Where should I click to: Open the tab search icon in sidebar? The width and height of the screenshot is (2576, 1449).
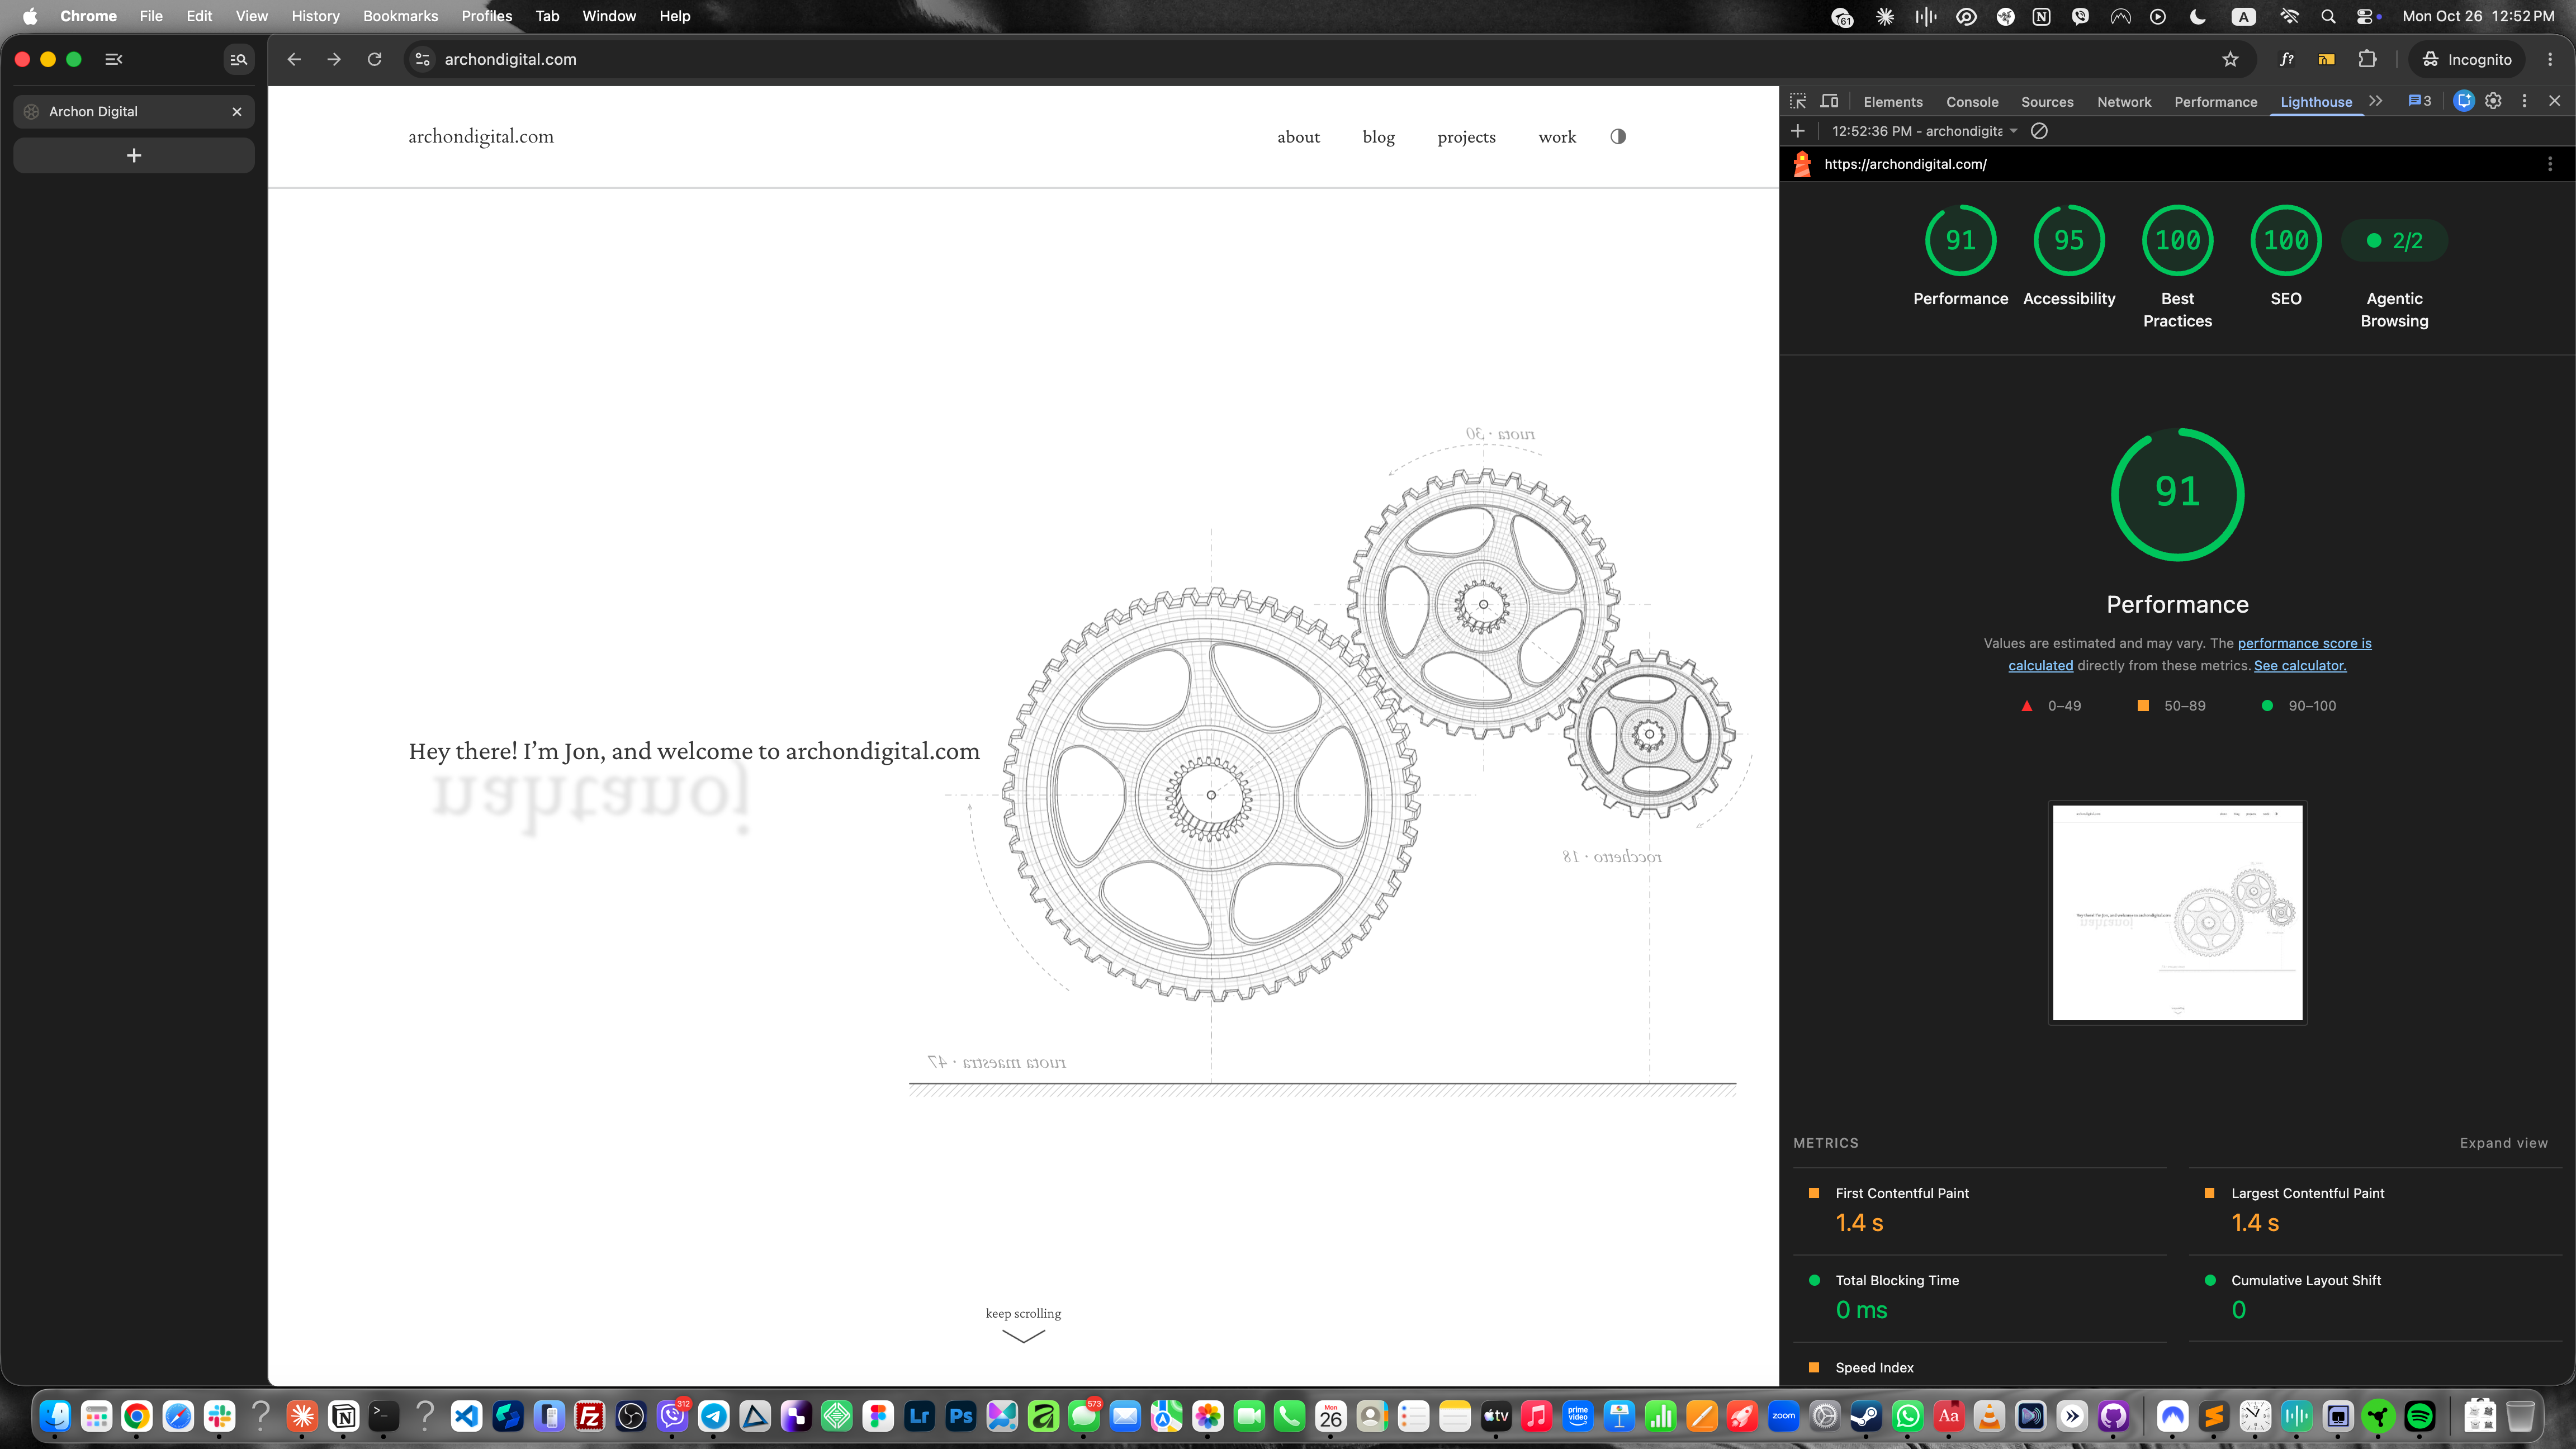[x=238, y=59]
